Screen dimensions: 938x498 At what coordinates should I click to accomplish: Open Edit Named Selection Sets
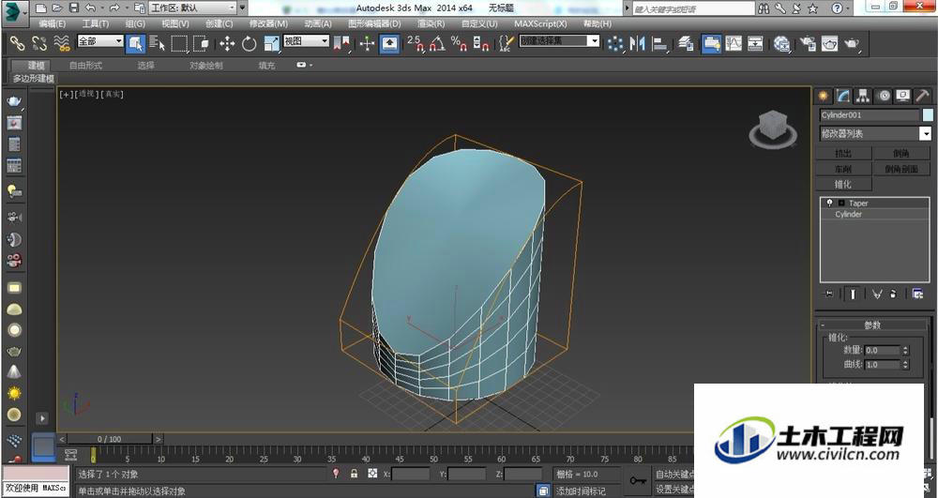click(507, 44)
